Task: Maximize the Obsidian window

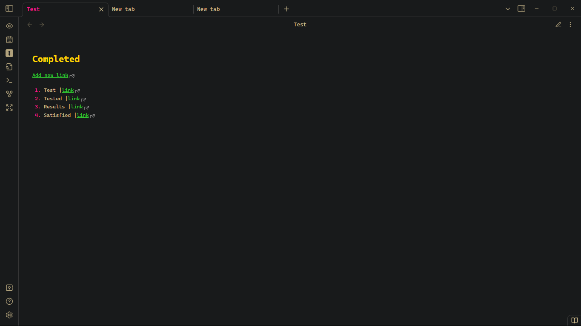Action: [555, 9]
